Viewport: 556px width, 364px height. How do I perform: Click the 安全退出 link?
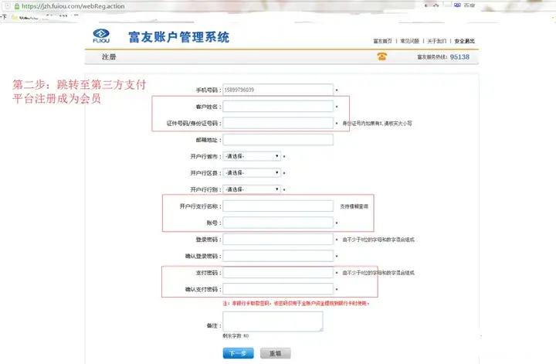(x=464, y=41)
